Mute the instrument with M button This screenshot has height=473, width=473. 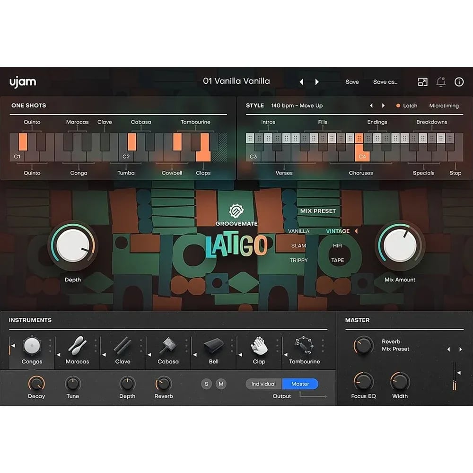pos(221,384)
